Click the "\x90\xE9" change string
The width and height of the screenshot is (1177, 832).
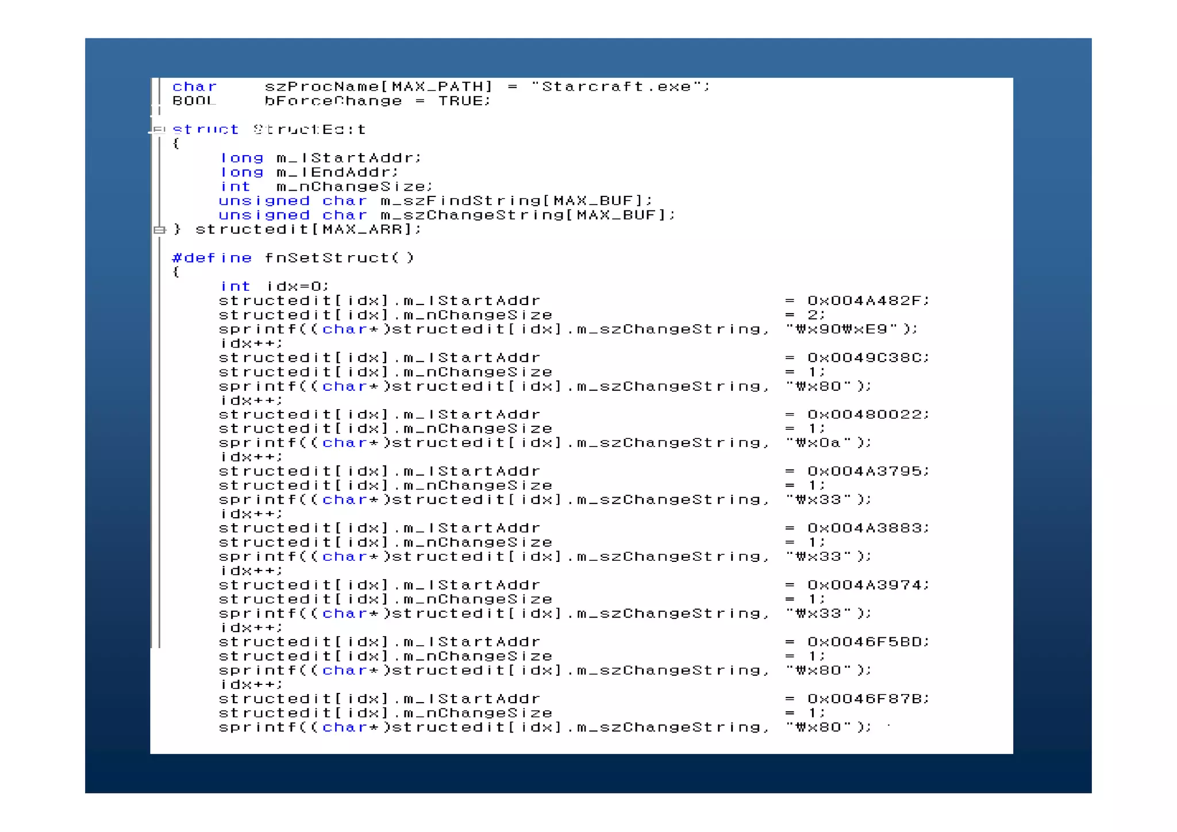point(842,329)
